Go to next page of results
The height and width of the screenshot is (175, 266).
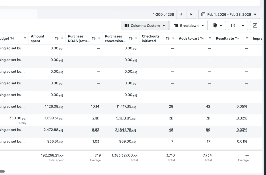pyautogui.click(x=191, y=15)
